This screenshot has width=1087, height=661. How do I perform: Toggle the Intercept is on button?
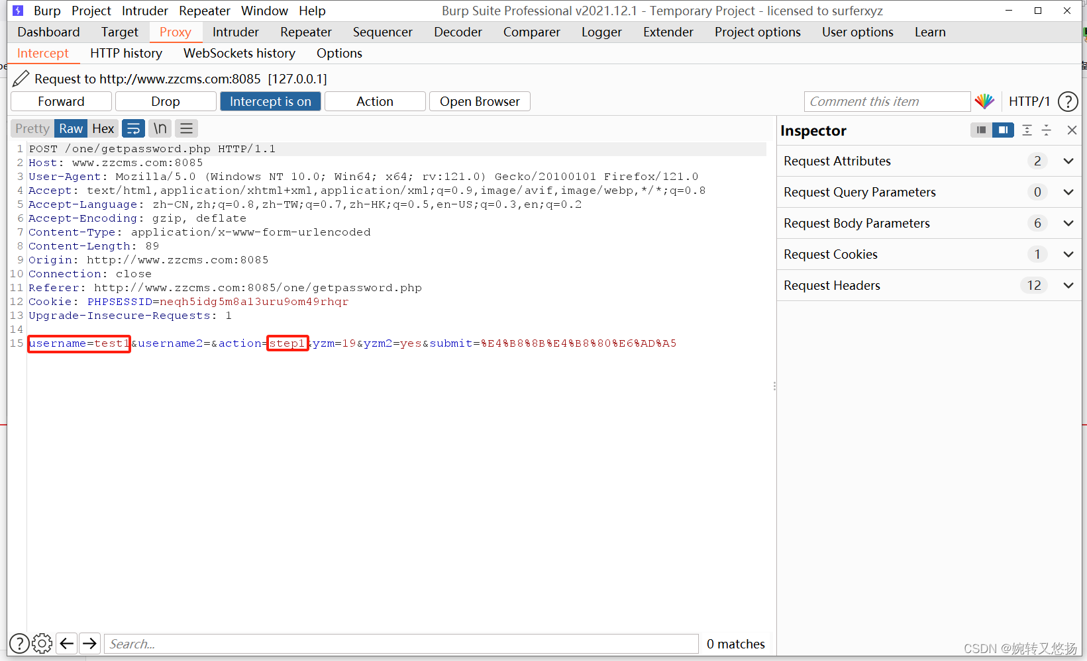pos(270,101)
